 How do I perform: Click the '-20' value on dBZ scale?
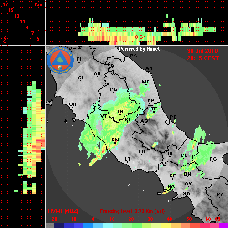click(53, 219)
